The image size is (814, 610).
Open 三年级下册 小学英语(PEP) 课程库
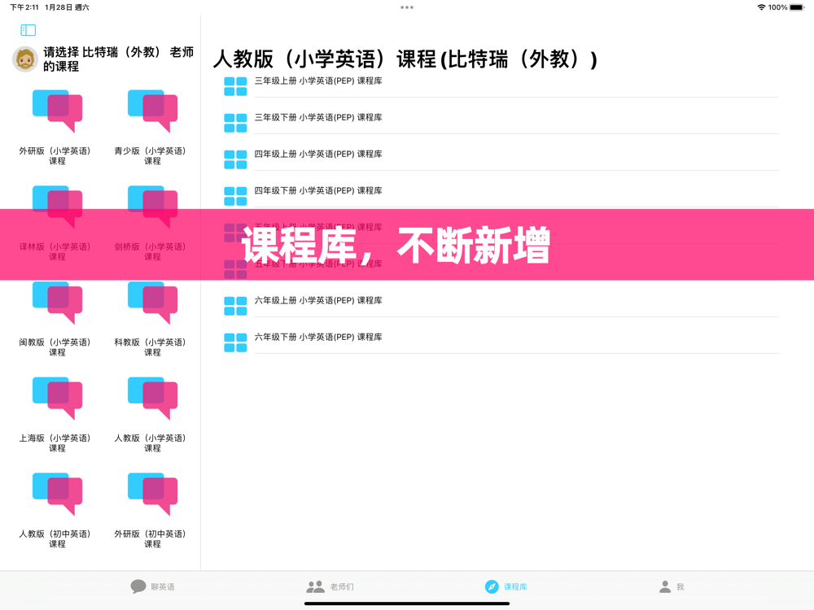pyautogui.click(x=318, y=117)
